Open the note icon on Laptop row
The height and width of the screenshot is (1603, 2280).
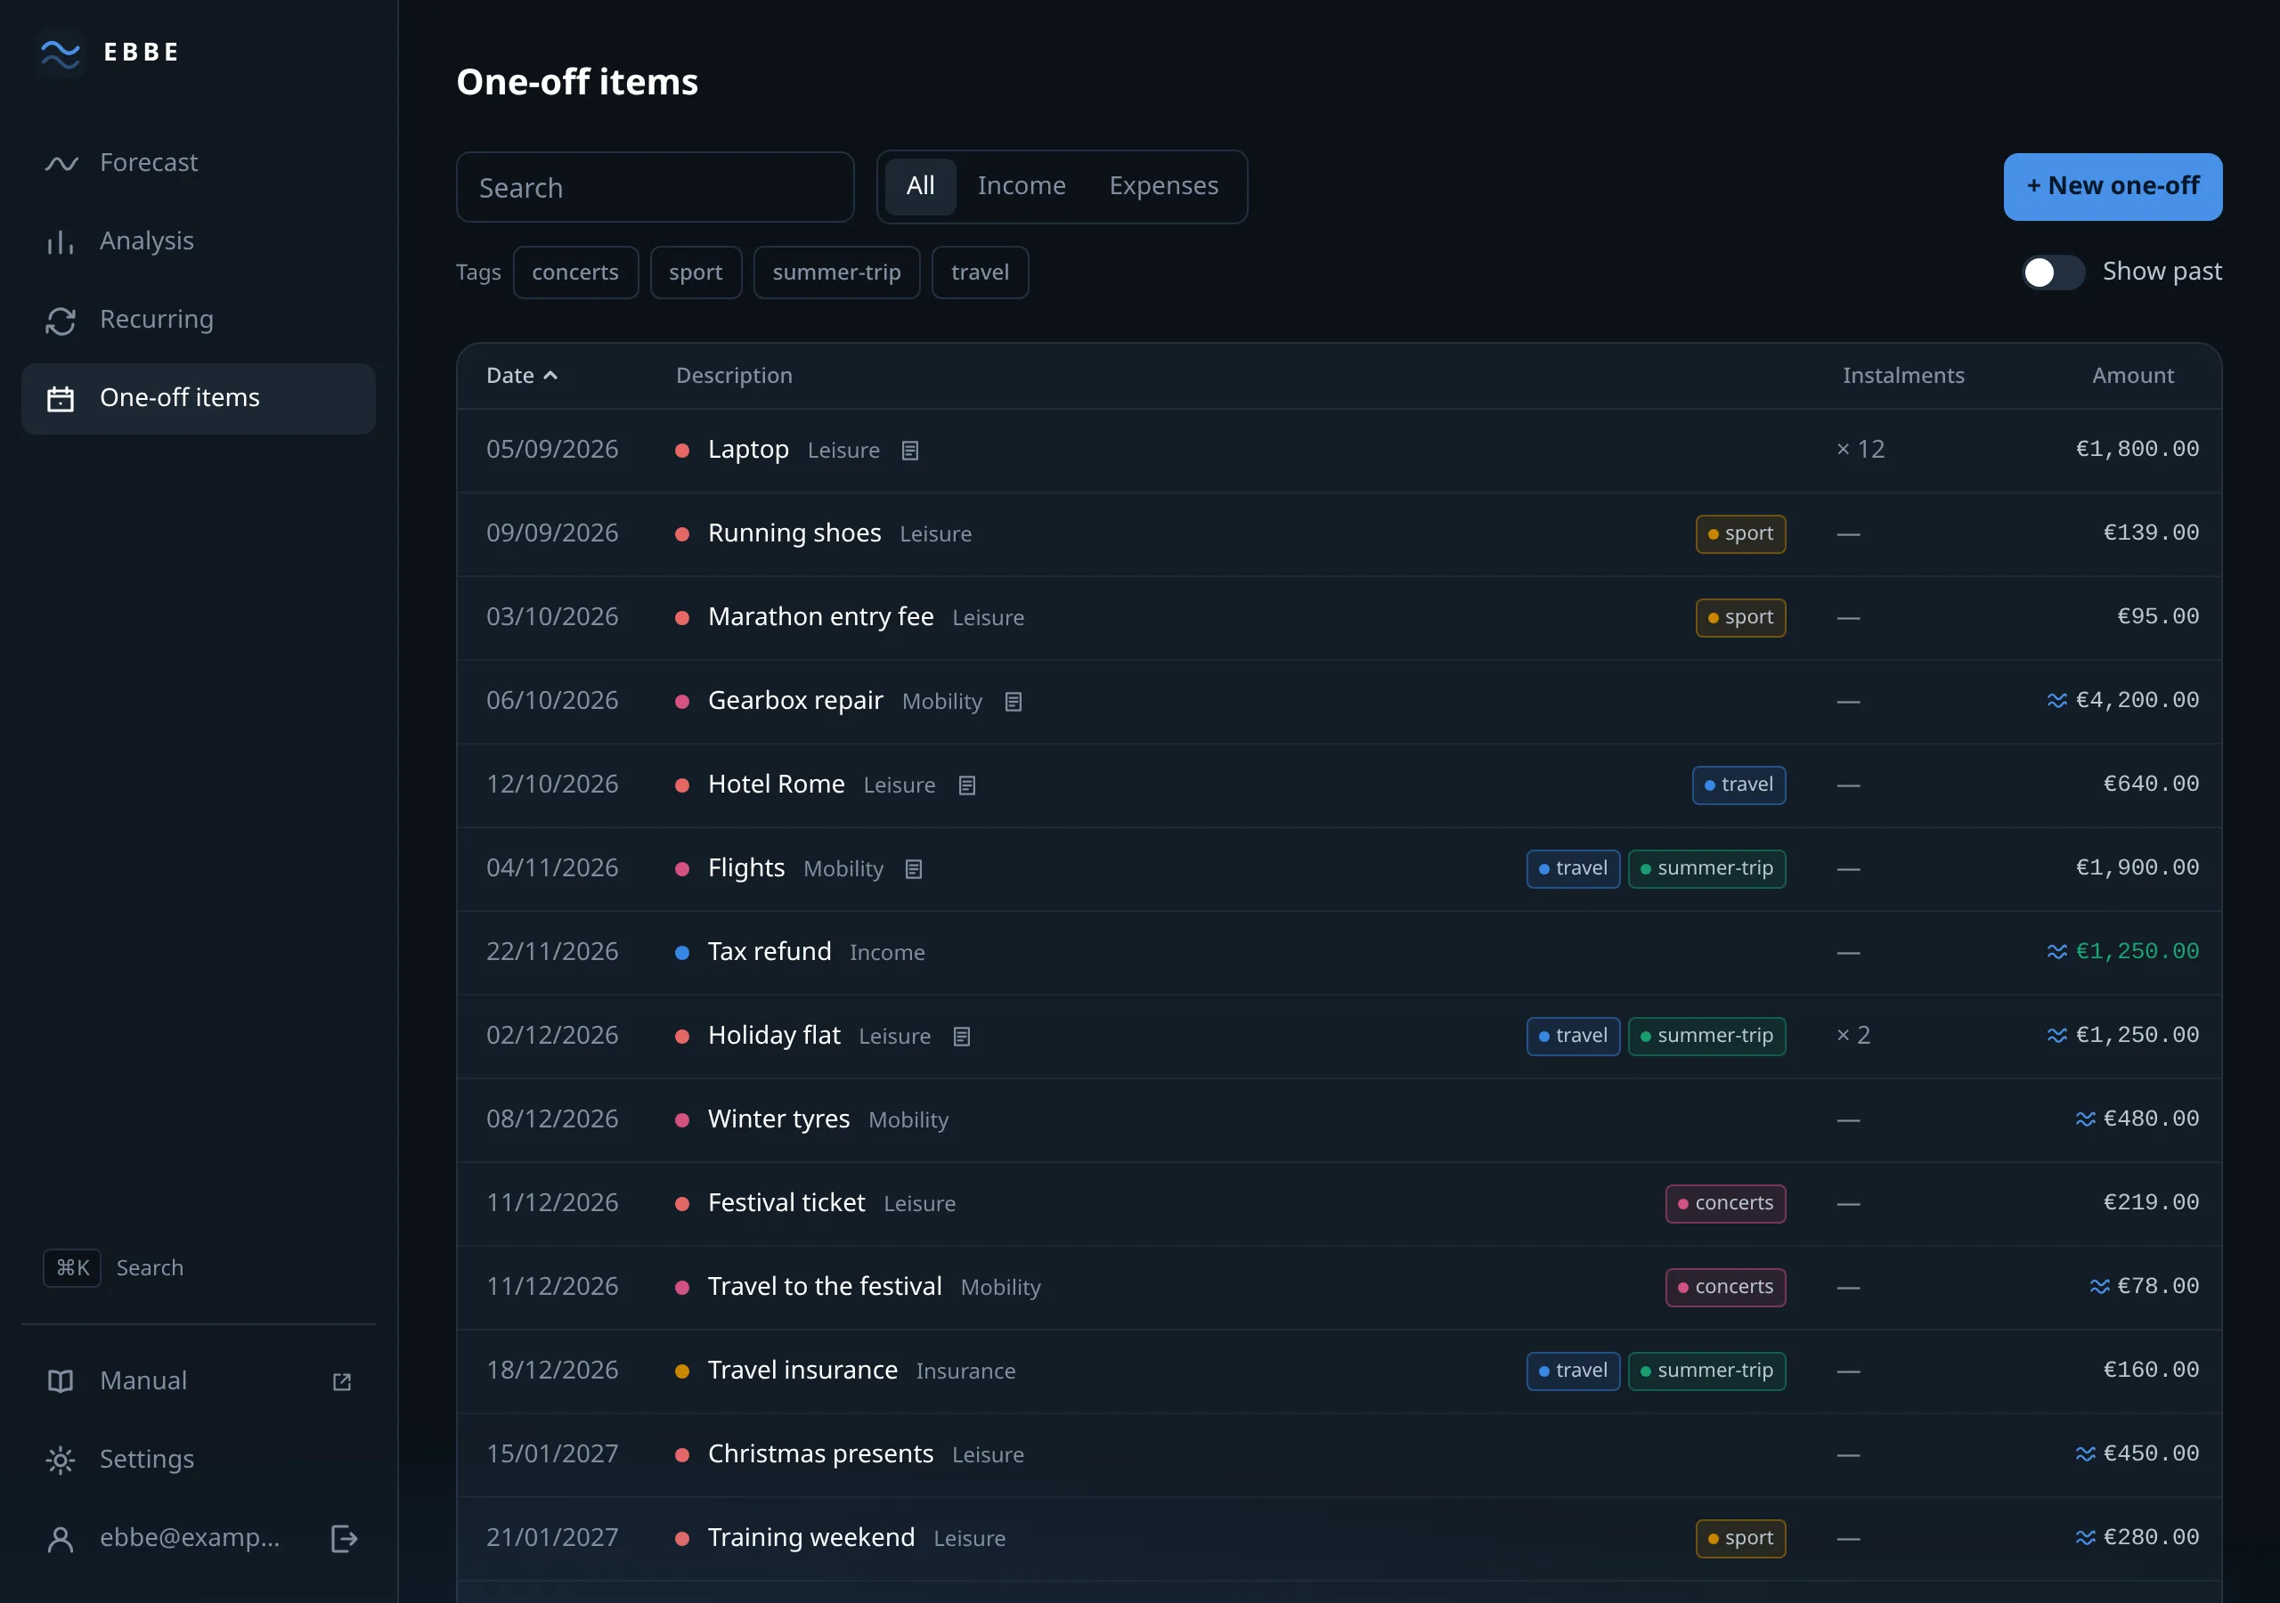(x=909, y=451)
